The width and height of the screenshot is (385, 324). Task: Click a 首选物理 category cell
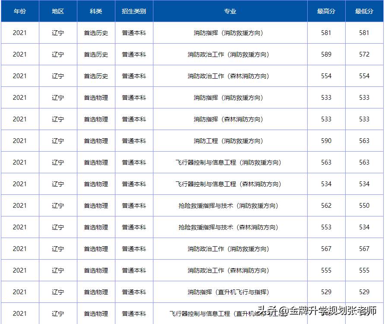95,97
